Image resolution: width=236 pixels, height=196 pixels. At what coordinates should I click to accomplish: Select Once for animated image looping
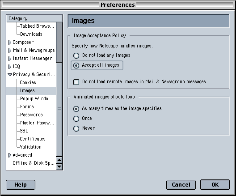tap(76, 119)
